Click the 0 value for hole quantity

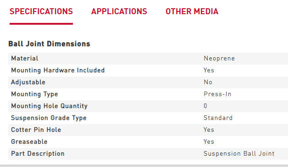click(205, 106)
